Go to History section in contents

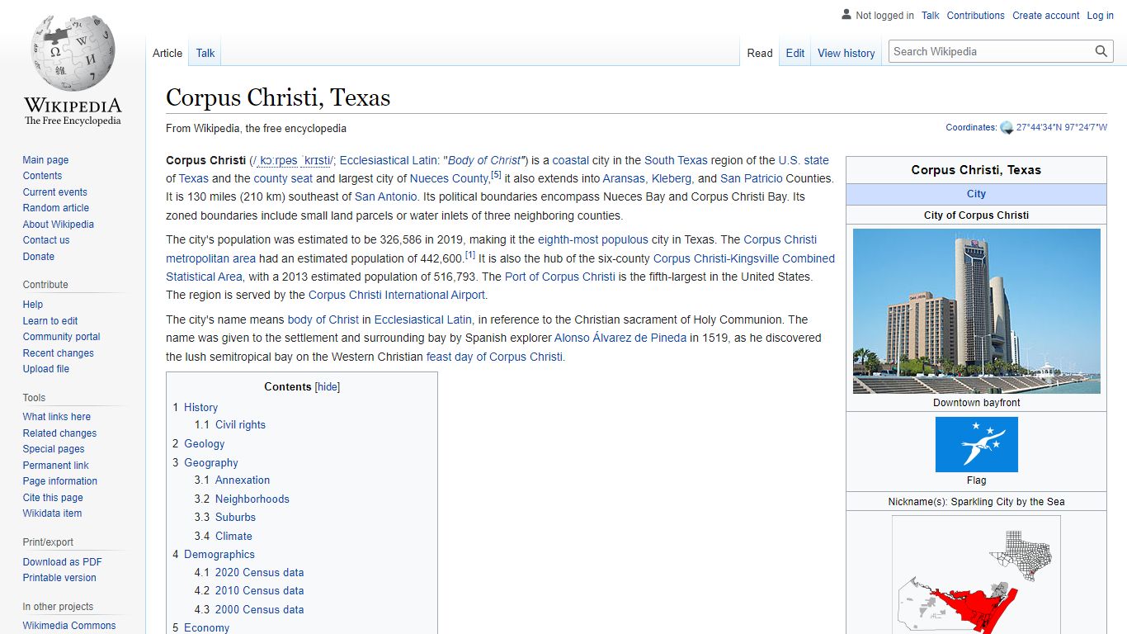click(200, 407)
